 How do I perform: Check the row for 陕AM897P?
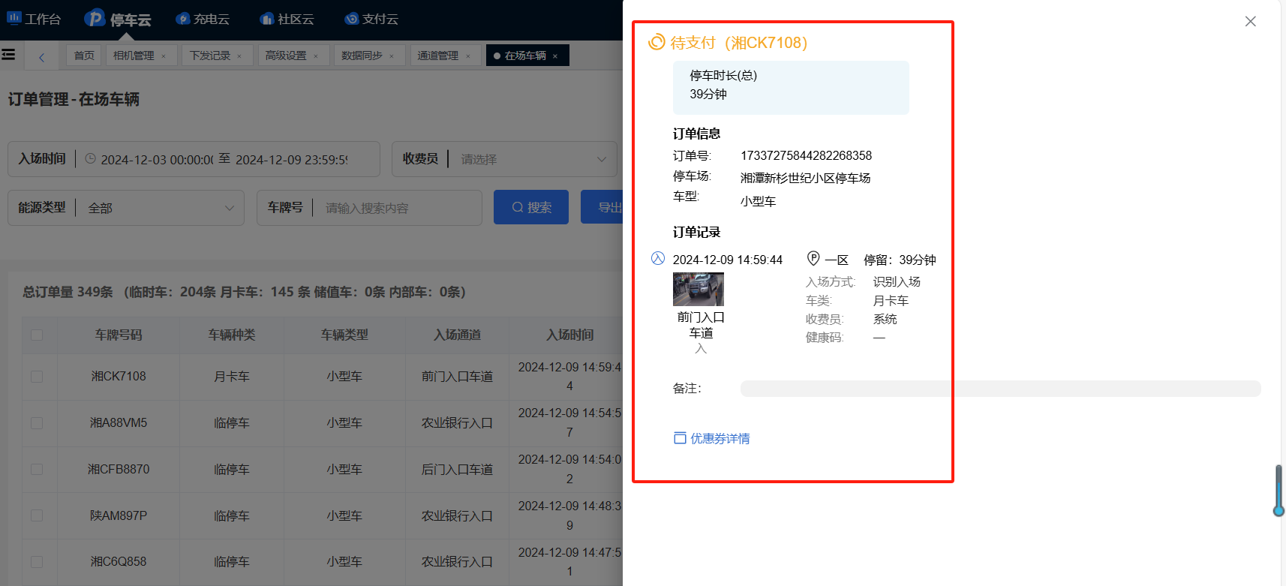click(37, 516)
